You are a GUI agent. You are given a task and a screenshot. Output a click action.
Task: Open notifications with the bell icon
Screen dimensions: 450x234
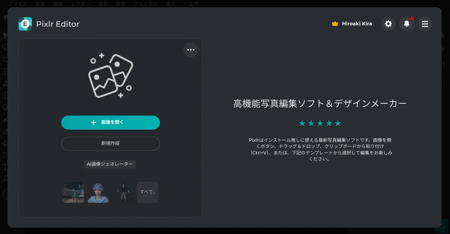click(406, 24)
